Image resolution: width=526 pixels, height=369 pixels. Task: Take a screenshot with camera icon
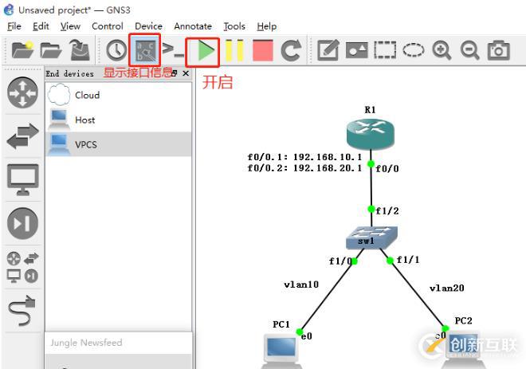(x=498, y=50)
